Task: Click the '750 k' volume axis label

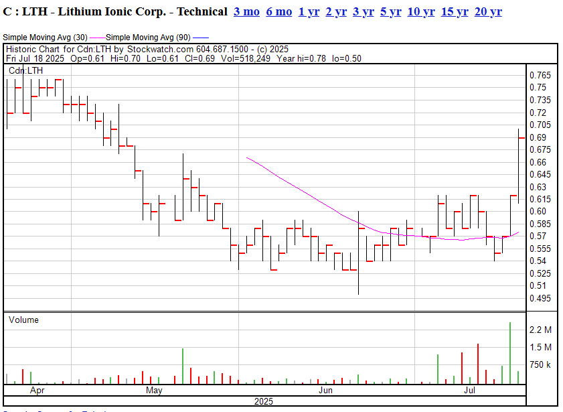Action: pos(540,364)
